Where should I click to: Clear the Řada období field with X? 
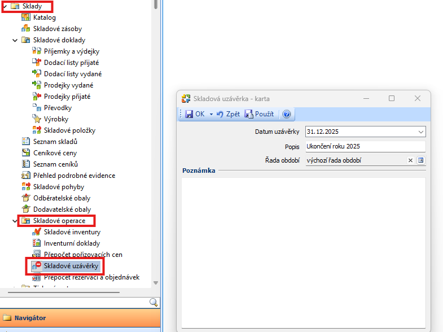[x=411, y=160]
